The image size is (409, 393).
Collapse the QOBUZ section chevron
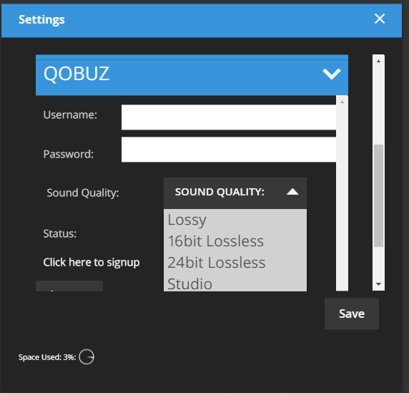tap(332, 74)
